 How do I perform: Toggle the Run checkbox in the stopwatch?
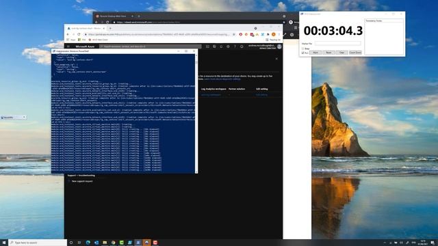click(302, 53)
